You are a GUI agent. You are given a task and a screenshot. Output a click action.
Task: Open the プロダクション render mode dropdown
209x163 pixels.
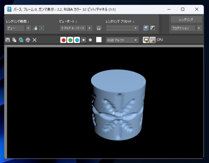[186, 28]
